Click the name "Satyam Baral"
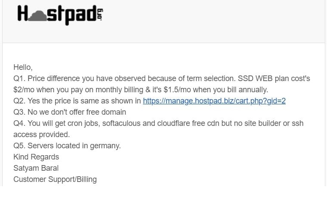The image size is (327, 197). [x=36, y=168]
